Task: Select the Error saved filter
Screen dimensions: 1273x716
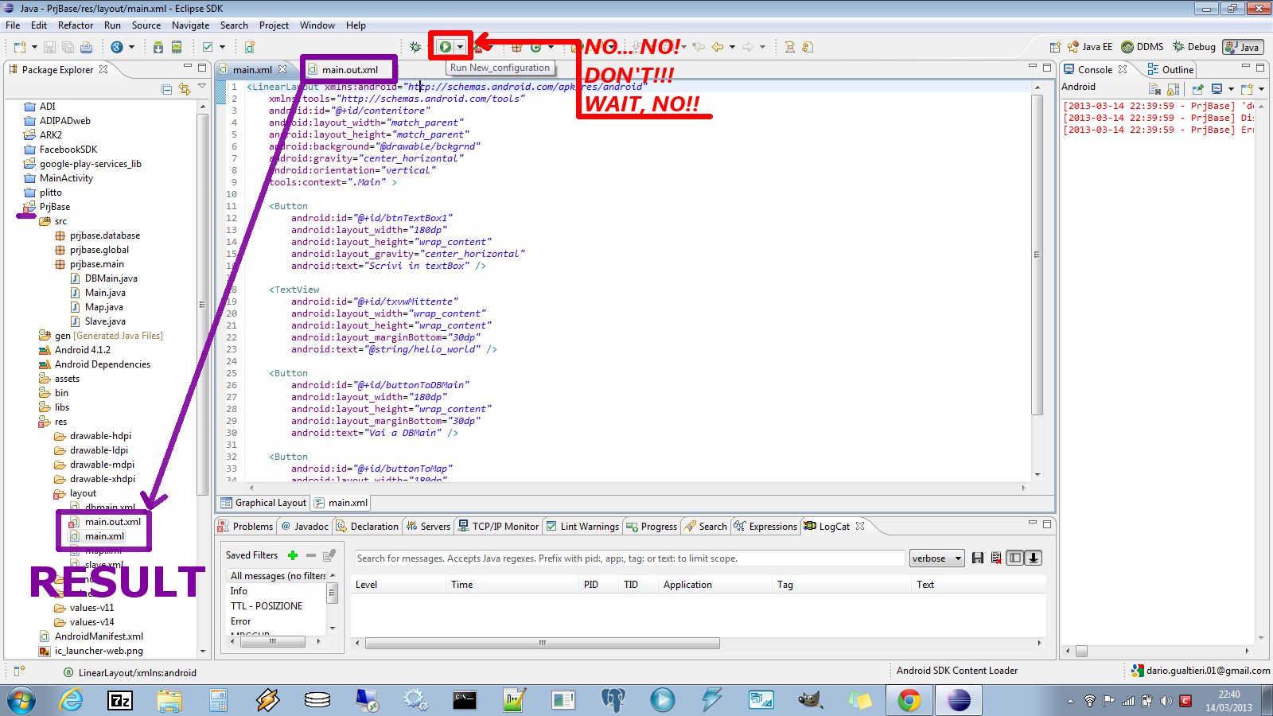Action: [x=240, y=621]
